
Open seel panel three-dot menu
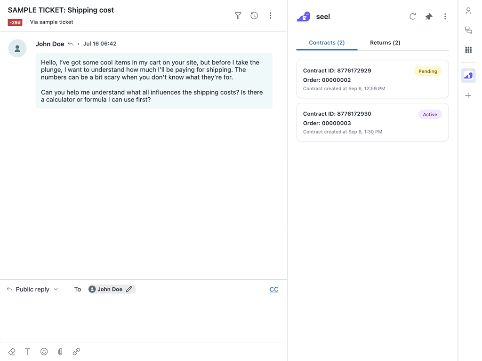tap(445, 16)
